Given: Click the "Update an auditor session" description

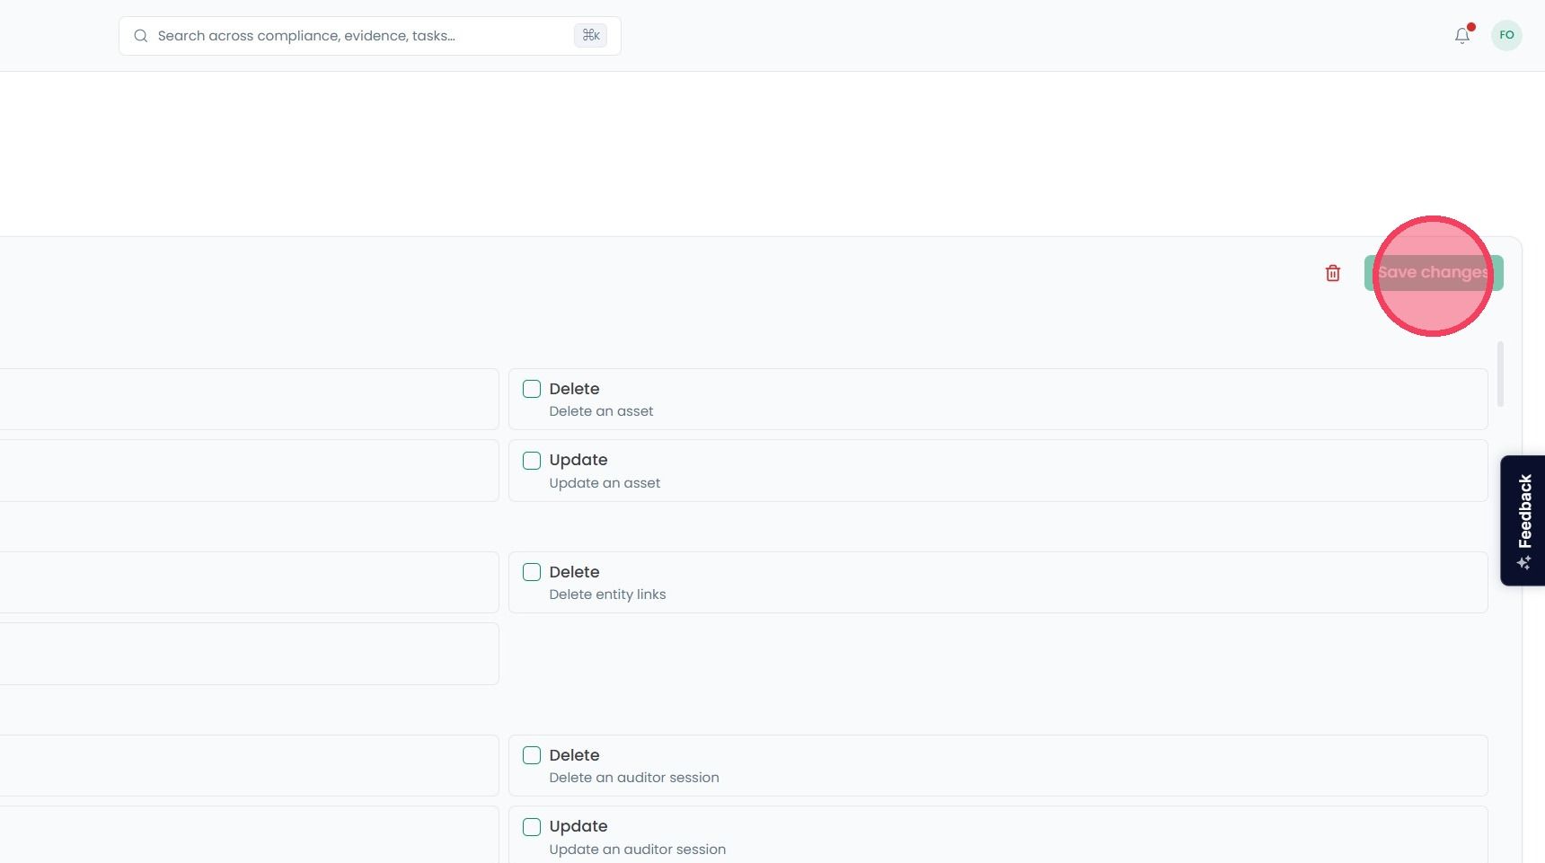Looking at the screenshot, I should [637, 850].
